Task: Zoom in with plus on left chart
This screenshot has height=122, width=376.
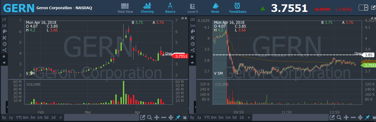Action: [157, 117]
